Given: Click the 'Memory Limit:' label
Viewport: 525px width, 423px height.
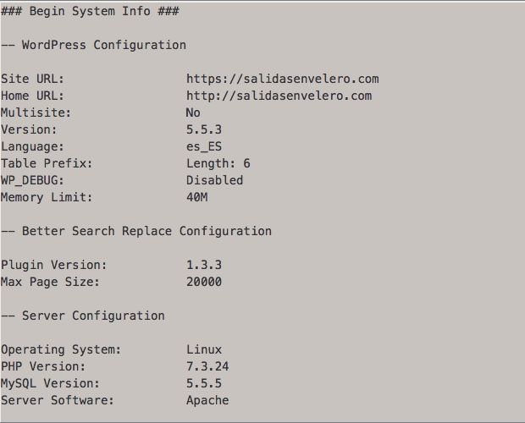Looking at the screenshot, I should (x=47, y=197).
